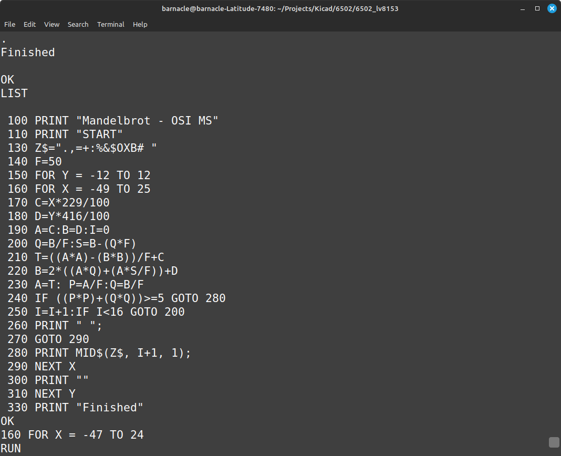
Task: Click the window title bar text
Action: click(x=280, y=8)
